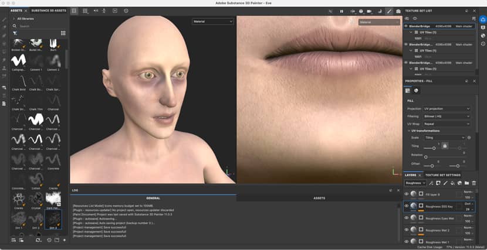Open the Assets tab in Log panel
Screen dimensions: 487x250
319,198
